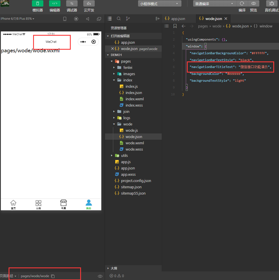Click the editor outline list icon

[167, 26]
